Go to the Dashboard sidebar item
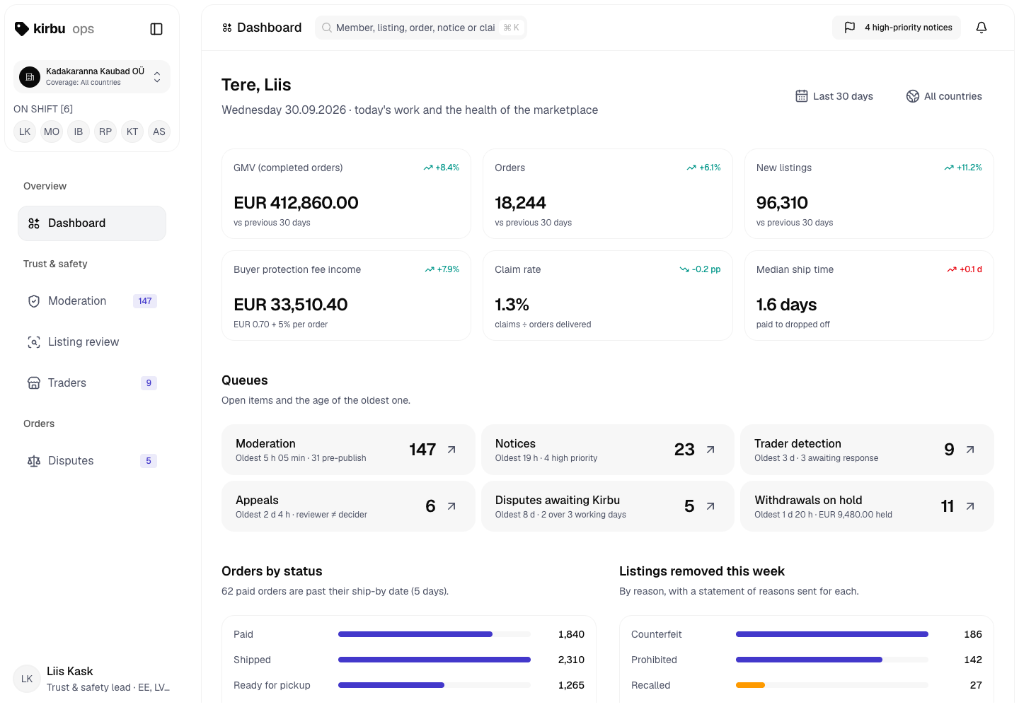 click(x=92, y=223)
